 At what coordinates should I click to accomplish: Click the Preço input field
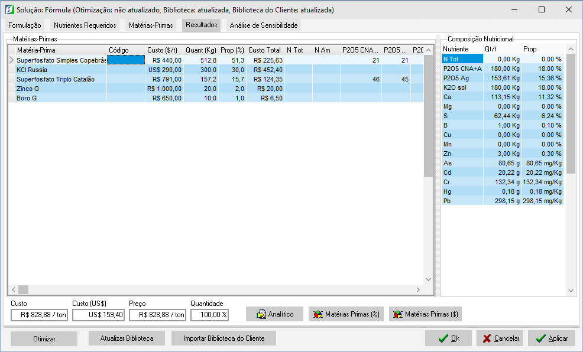pyautogui.click(x=158, y=315)
